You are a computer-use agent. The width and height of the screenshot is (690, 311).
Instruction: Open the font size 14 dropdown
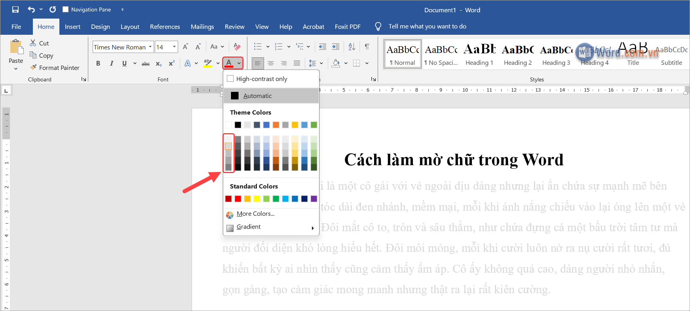pos(174,47)
